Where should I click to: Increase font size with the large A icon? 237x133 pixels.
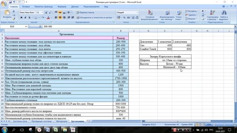pos(46,13)
